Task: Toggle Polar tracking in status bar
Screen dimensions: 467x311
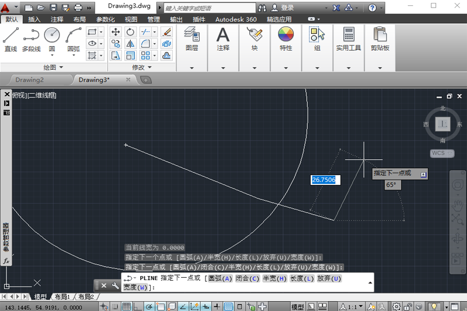Action: tap(149, 306)
